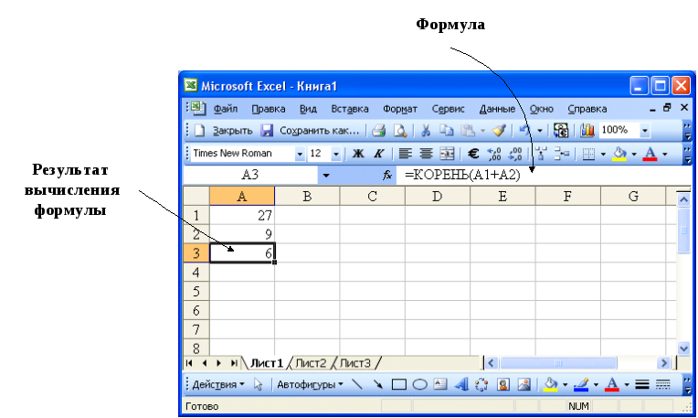Apply red font color in formatting toolbar
Image resolution: width=698 pixels, height=418 pixels.
650,154
